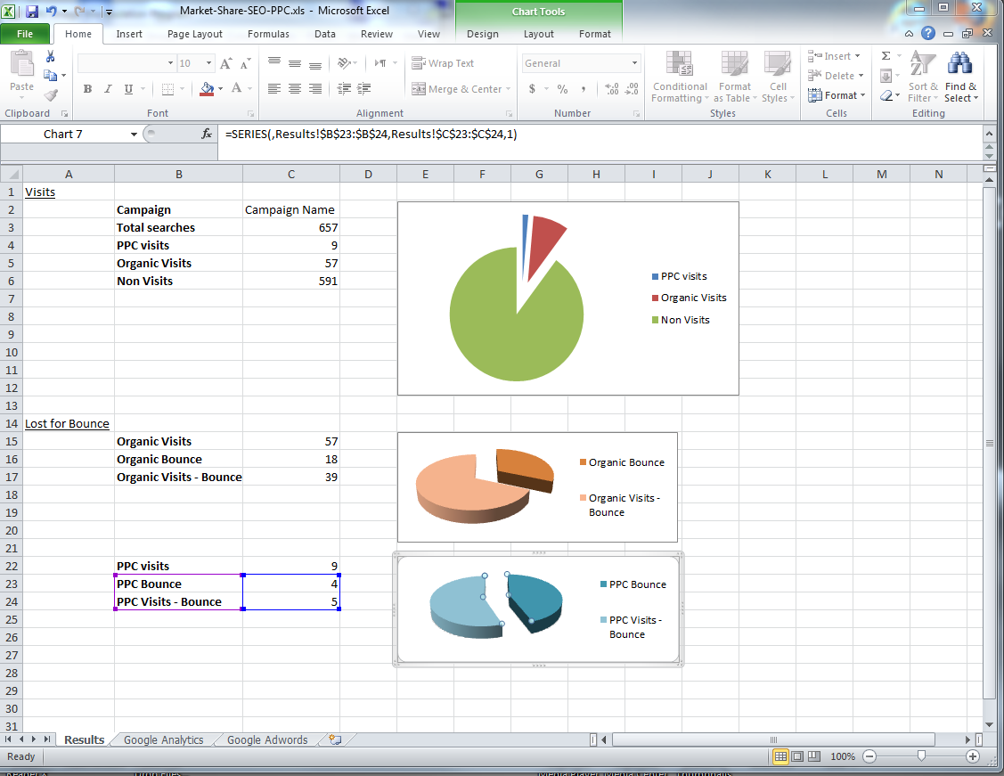Image resolution: width=1004 pixels, height=776 pixels.
Task: Click the Save icon in title bar
Action: coord(32,11)
